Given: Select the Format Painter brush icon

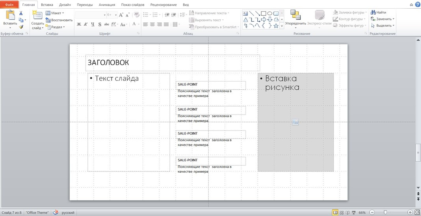Looking at the screenshot, I should click(21, 27).
